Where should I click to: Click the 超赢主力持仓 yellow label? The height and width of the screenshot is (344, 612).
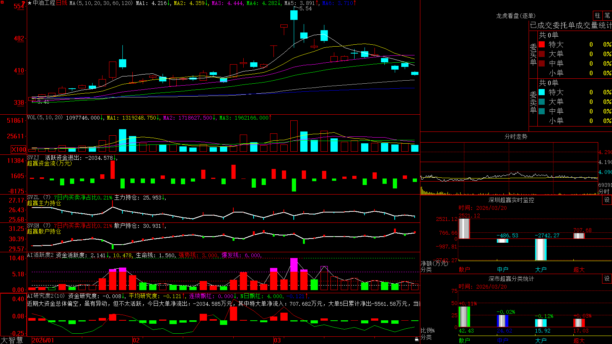point(44,203)
